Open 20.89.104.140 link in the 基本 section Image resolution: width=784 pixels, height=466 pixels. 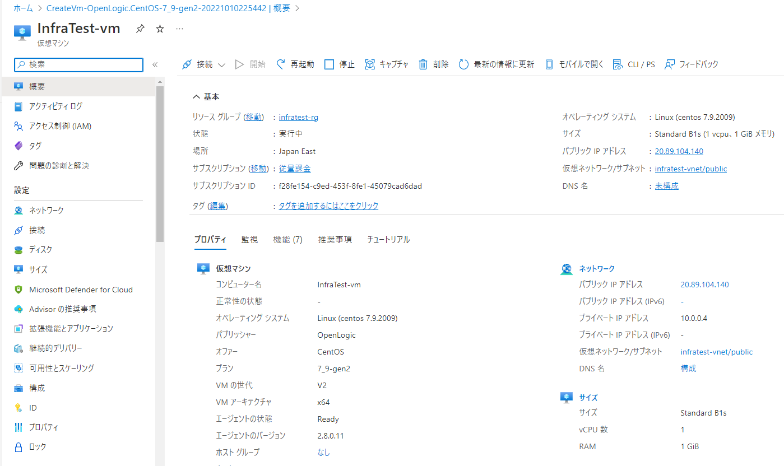tap(679, 151)
